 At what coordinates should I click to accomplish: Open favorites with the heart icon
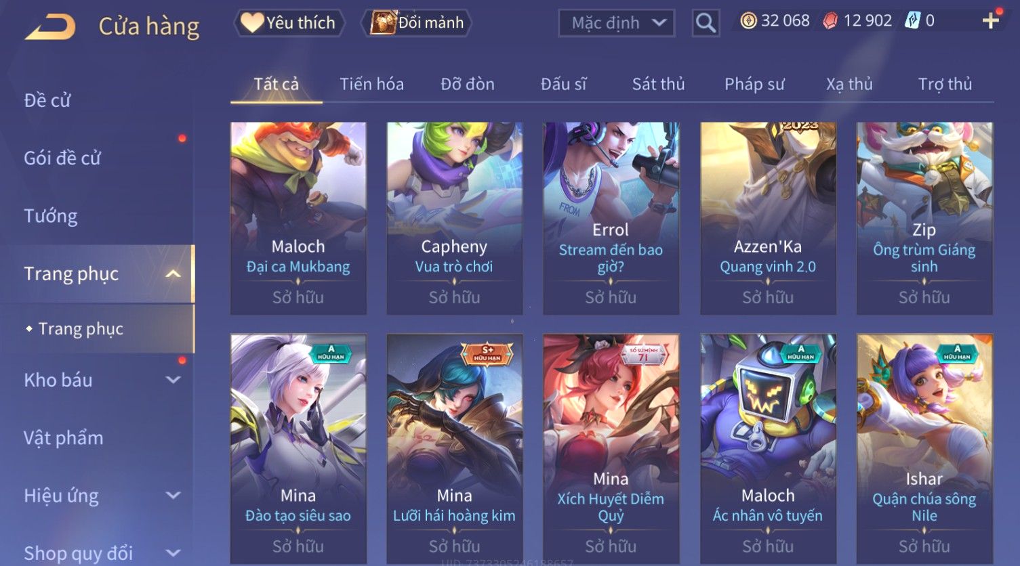(251, 23)
